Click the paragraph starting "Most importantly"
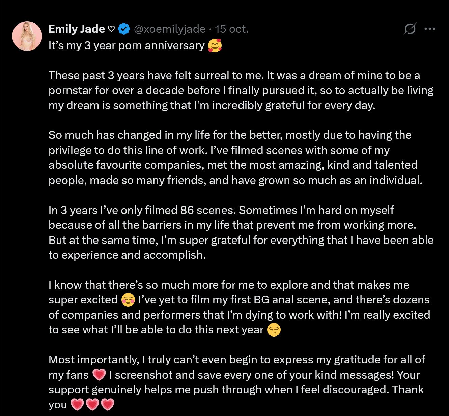This screenshot has width=449, height=416. pos(236,375)
